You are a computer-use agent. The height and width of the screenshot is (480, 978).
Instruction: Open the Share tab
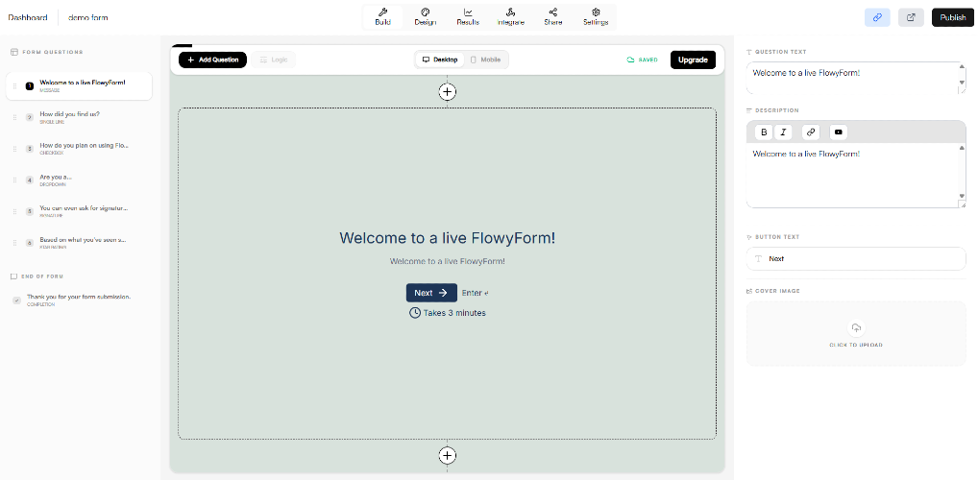pos(553,17)
